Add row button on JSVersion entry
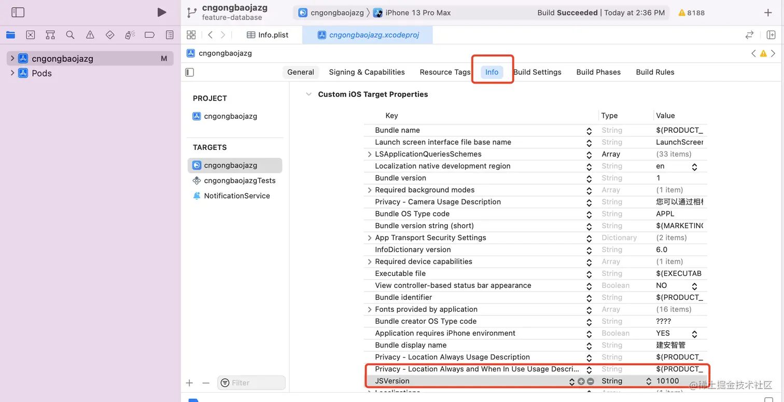Viewport: 784px width, 402px height. pyautogui.click(x=581, y=381)
